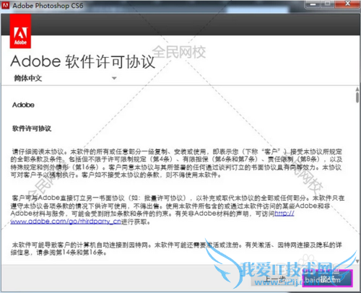Click the 接受 accept button
This screenshot has width=361, height=293.
[328, 279]
